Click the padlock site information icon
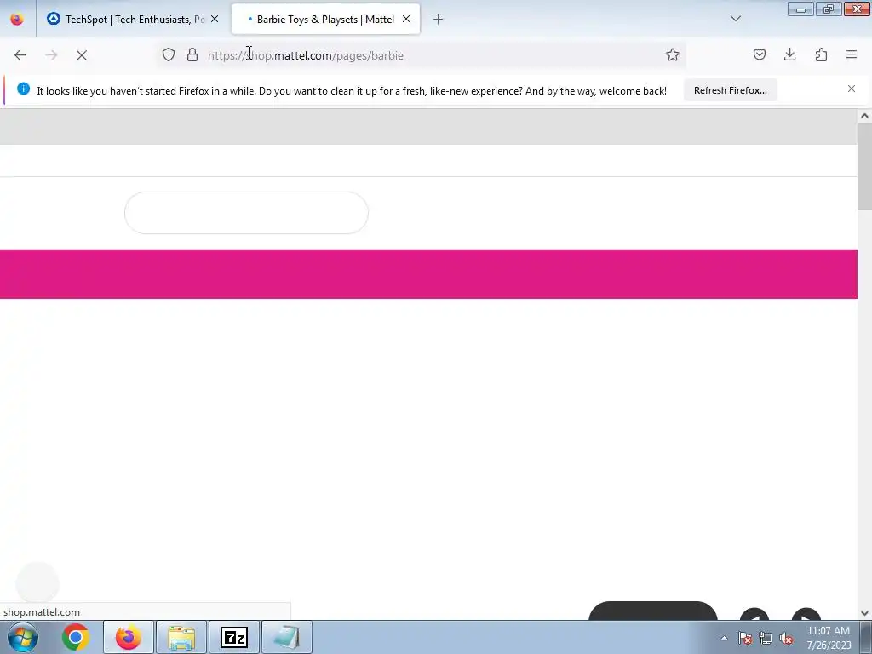The width and height of the screenshot is (872, 654). tap(192, 55)
